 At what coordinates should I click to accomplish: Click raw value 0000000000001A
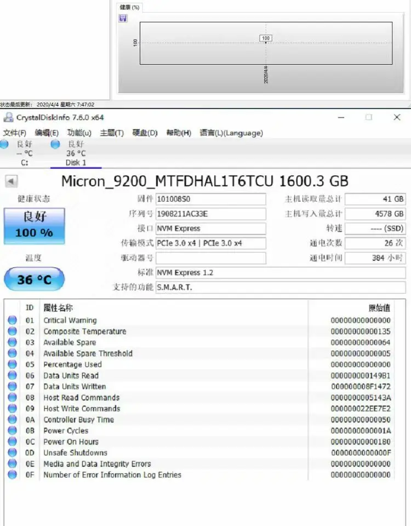(361, 431)
